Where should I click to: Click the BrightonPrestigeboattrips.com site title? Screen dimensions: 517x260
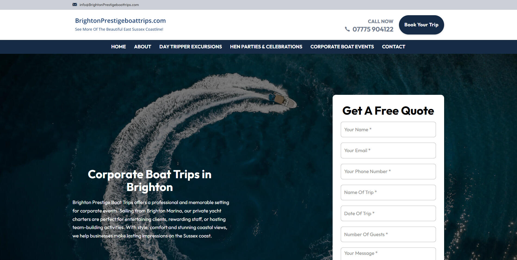120,21
